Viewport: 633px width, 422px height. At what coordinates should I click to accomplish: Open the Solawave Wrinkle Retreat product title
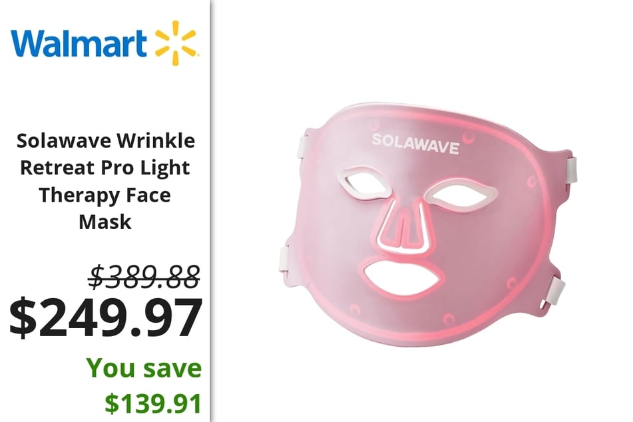point(105,181)
